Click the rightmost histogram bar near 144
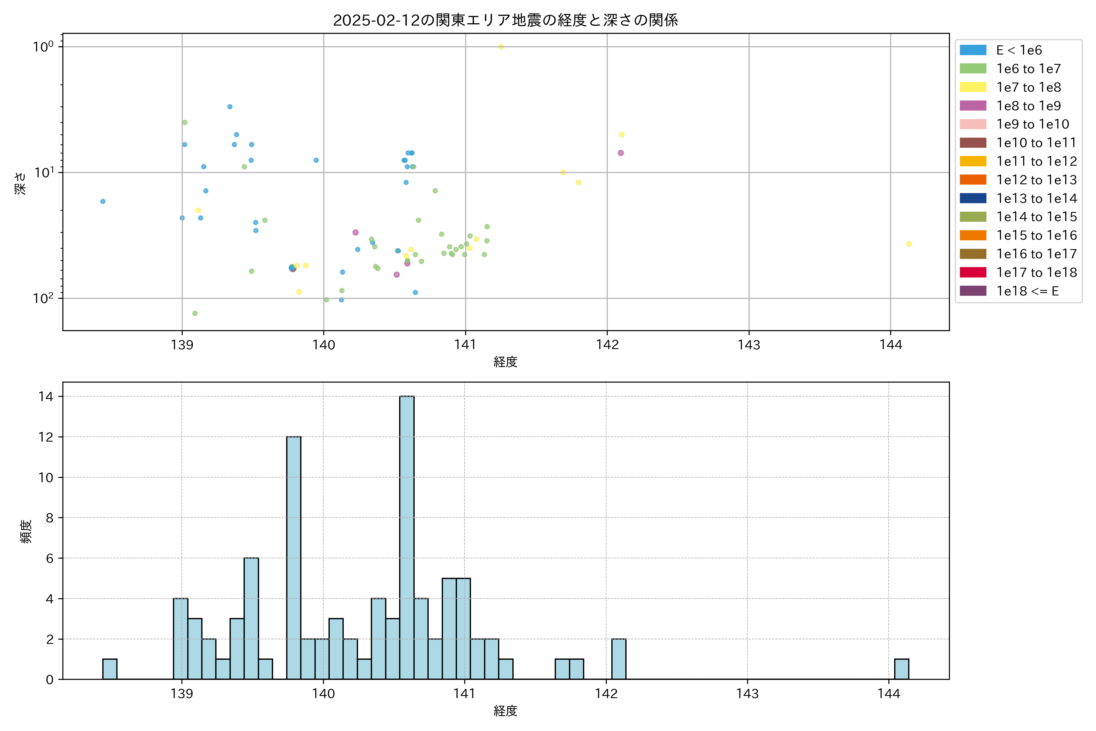Screen dimensions: 1096x731 901,669
